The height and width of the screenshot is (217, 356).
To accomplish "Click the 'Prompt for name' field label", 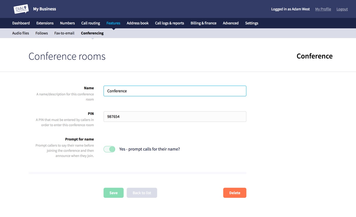I will 79,139.
